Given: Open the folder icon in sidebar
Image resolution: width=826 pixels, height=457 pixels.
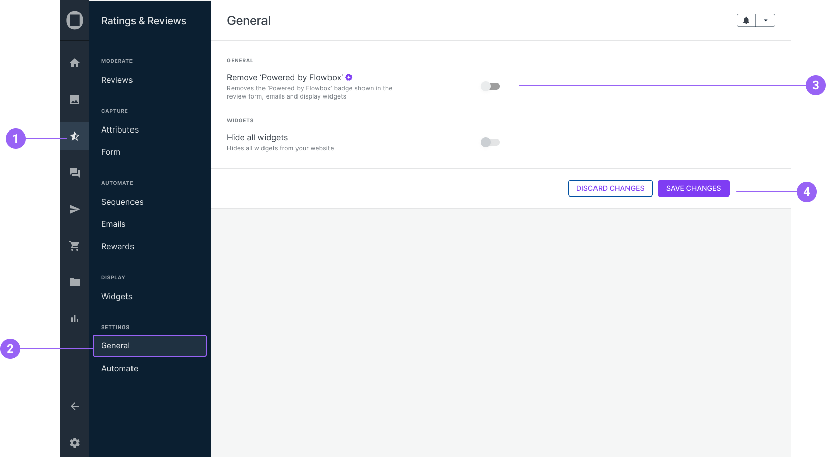Looking at the screenshot, I should coord(75,282).
